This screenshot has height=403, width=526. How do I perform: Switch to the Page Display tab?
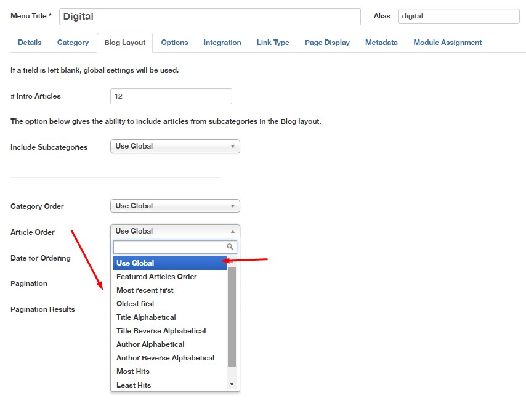pyautogui.click(x=327, y=43)
